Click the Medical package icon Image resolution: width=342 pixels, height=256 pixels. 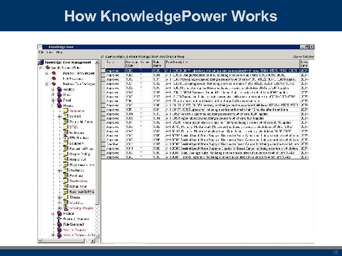coord(59,213)
